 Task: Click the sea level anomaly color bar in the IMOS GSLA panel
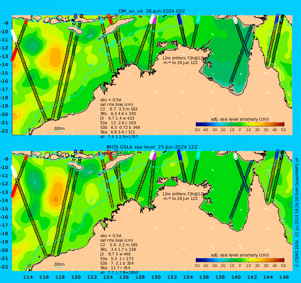240,260
